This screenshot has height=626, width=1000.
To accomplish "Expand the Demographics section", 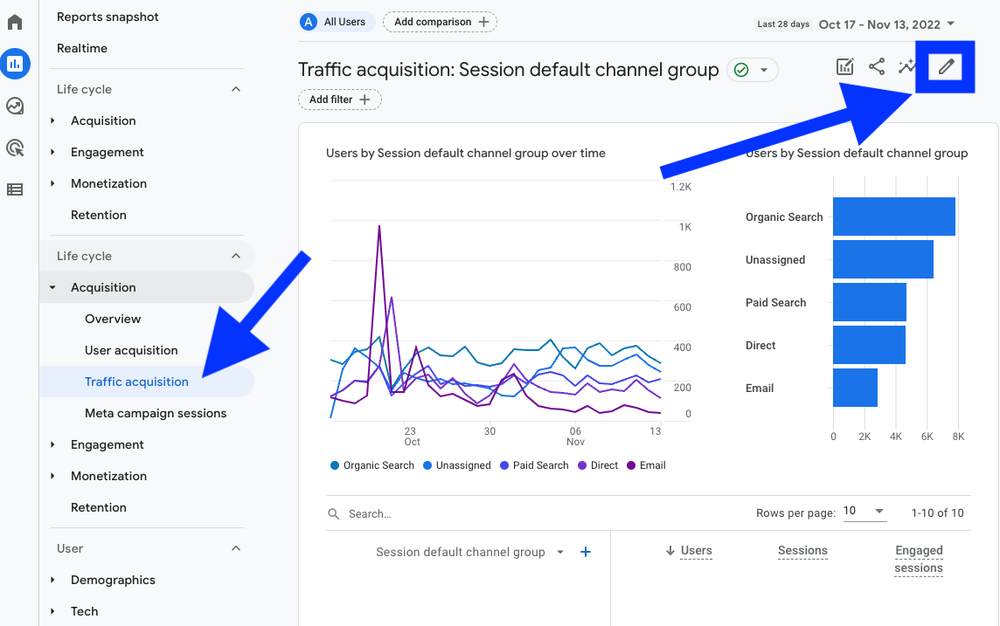I will 113,580.
